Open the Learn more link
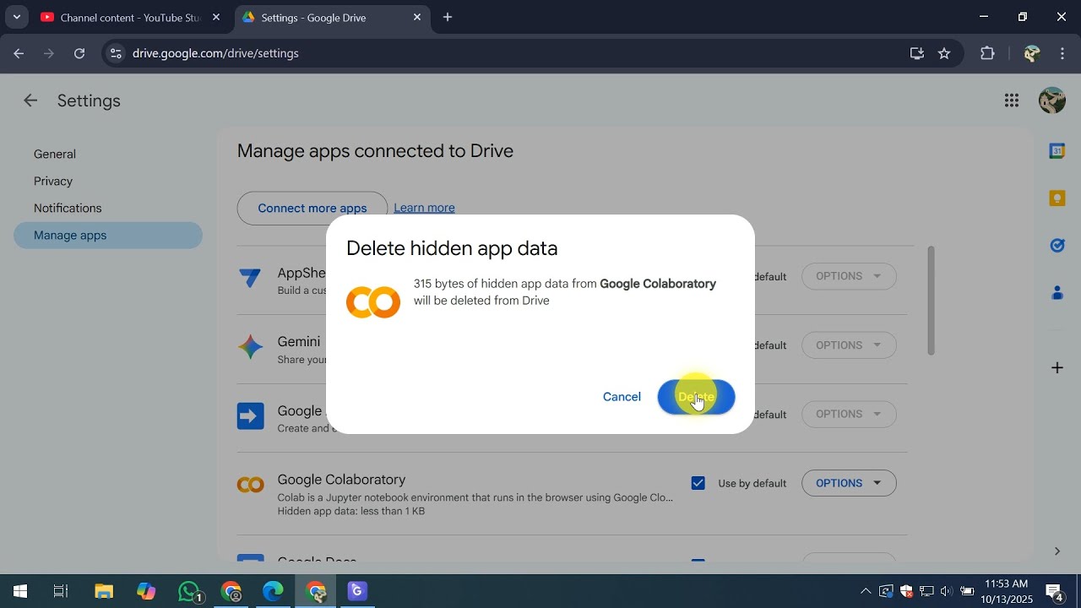Image resolution: width=1081 pixels, height=608 pixels. [x=424, y=208]
